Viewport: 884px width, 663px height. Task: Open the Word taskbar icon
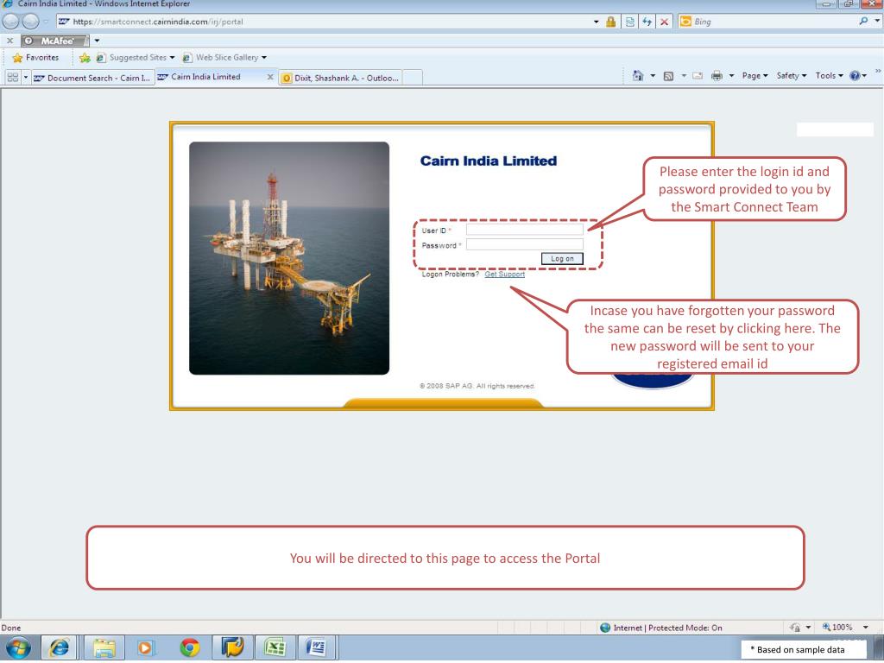click(317, 647)
